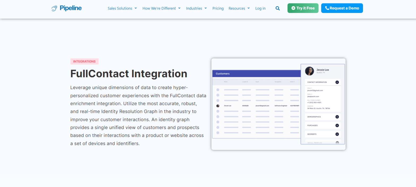Open the Customers dashboard preview image
416x187 pixels.
tap(279, 104)
